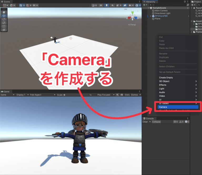Click the Gizmos button in Game view
202x175 pixels.
pyautogui.click(x=134, y=95)
